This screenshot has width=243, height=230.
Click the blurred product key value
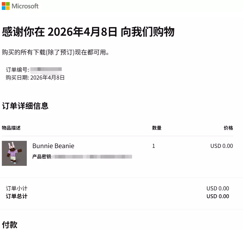[92, 157]
